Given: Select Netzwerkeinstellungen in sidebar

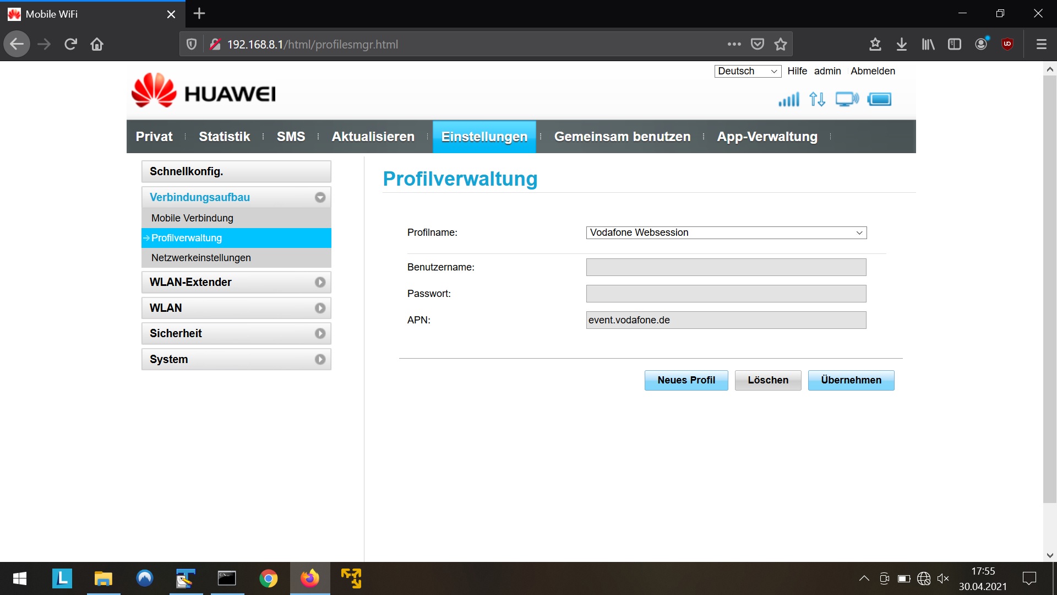Looking at the screenshot, I should click(x=236, y=258).
